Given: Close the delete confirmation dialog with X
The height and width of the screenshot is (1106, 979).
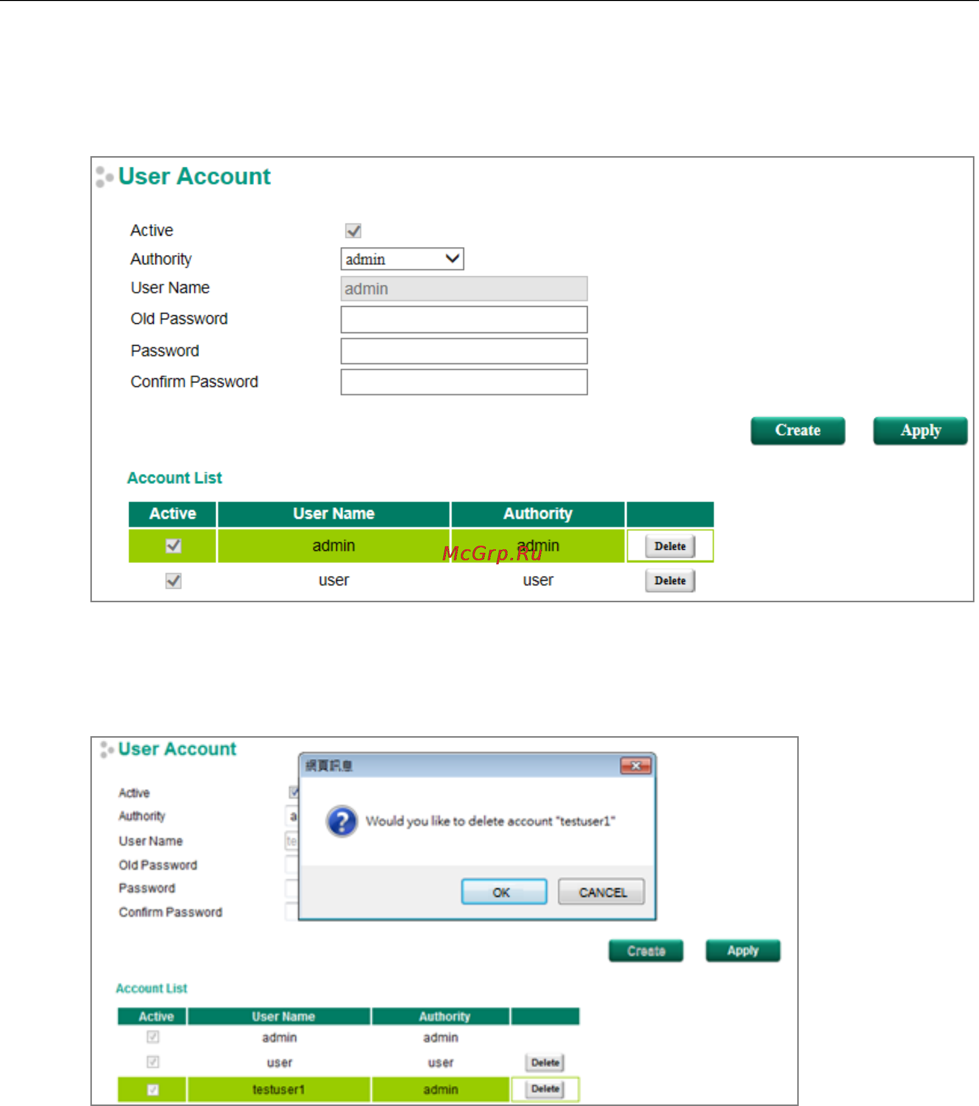Looking at the screenshot, I should [x=636, y=765].
